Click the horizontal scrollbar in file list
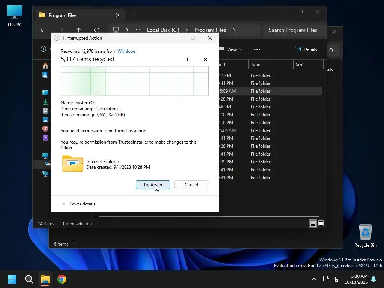The width and height of the screenshot is (384, 288). tap(209, 216)
